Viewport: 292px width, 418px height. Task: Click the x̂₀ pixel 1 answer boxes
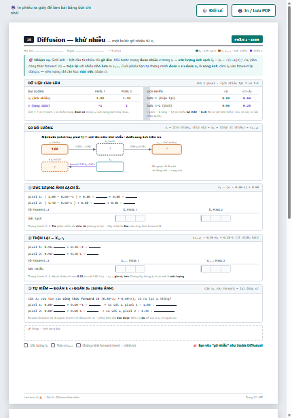coord(130,218)
